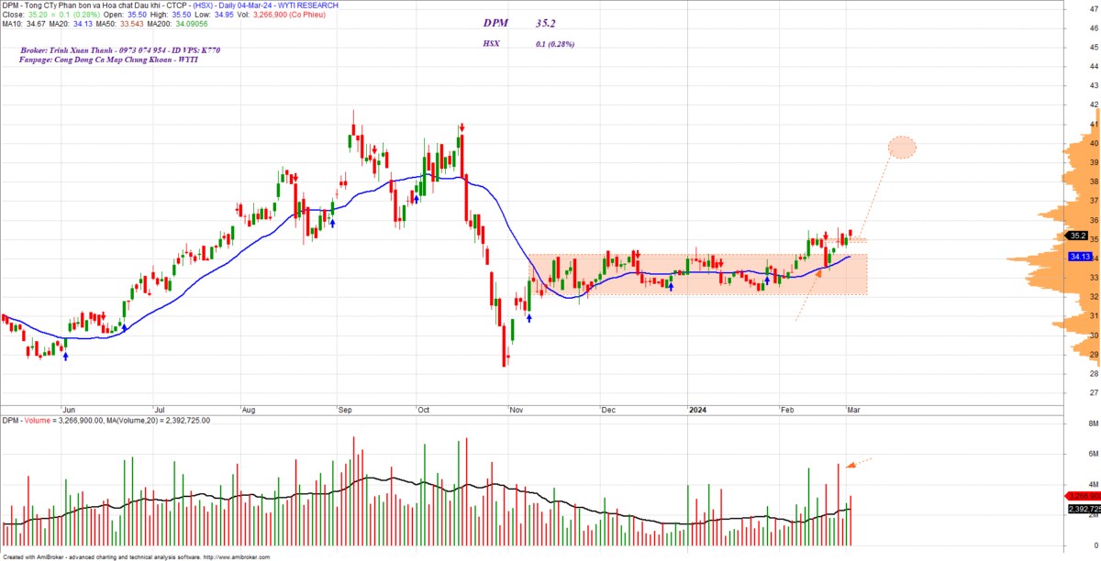Click the large purple 'DPM' ticker label

point(495,25)
